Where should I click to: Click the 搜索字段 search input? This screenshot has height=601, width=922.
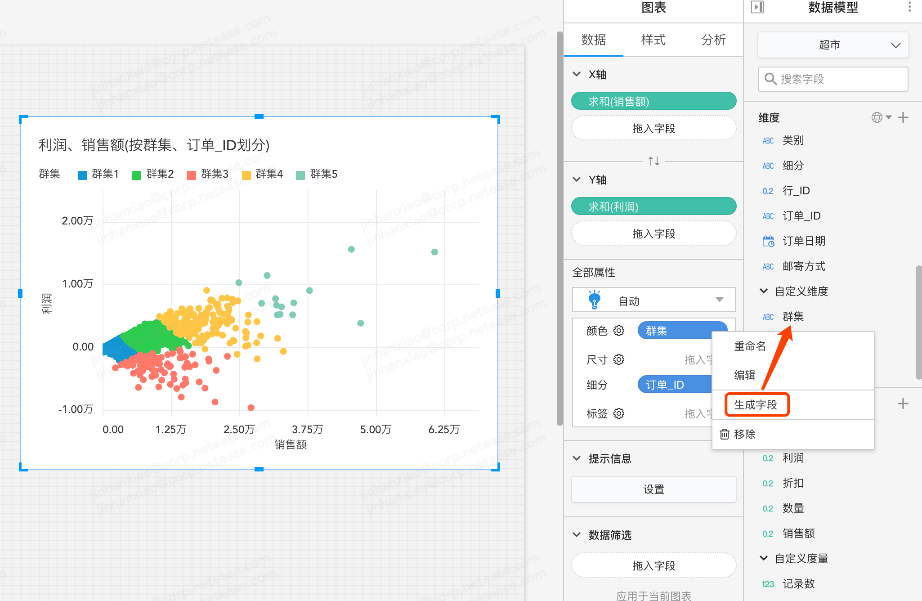[x=833, y=79]
